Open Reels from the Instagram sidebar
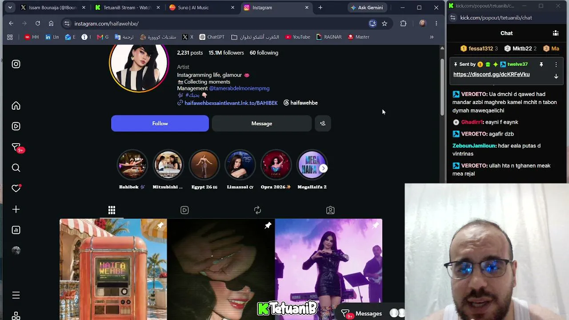Image resolution: width=569 pixels, height=320 pixels. coord(16,126)
